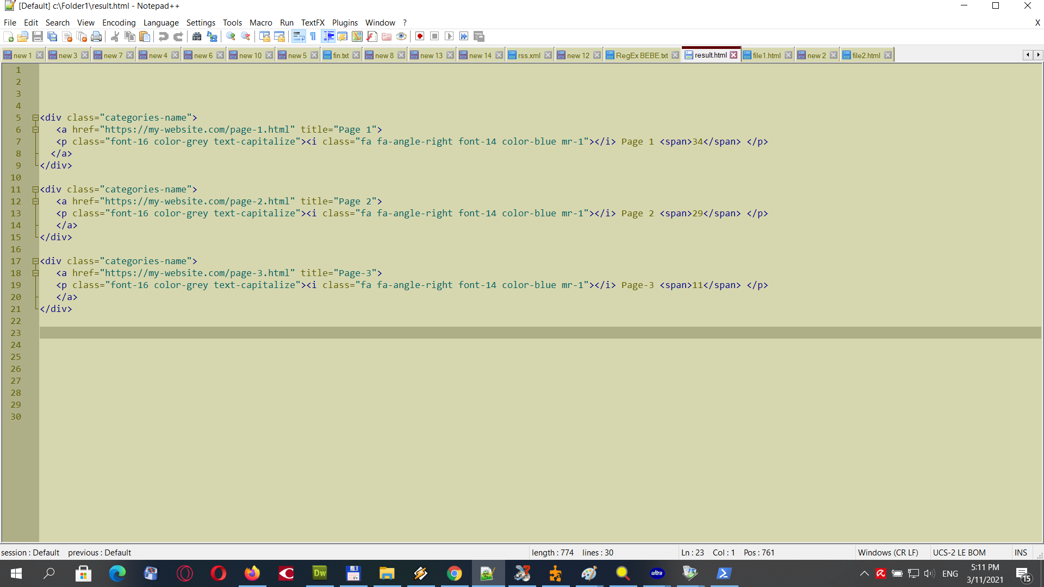Image resolution: width=1044 pixels, height=587 pixels.
Task: Click the Save recorded macro icon
Action: 479,36
